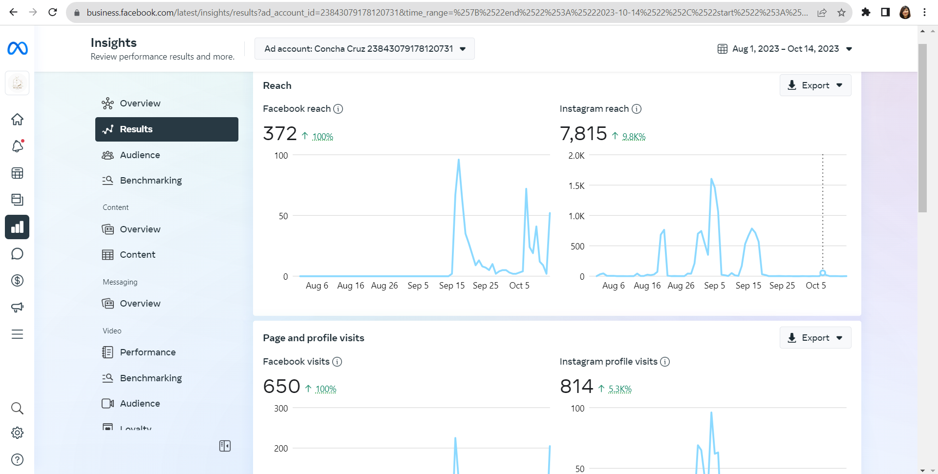The height and width of the screenshot is (474, 938).
Task: Click the Instagram profile visits value 814
Action: pos(576,387)
